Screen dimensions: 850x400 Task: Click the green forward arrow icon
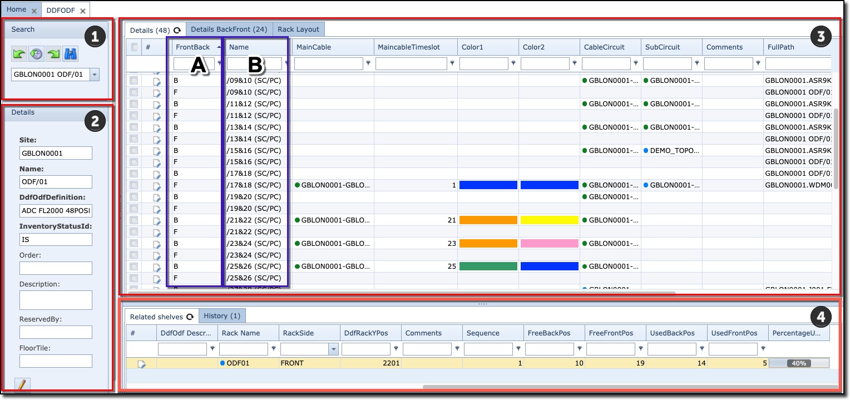53,54
